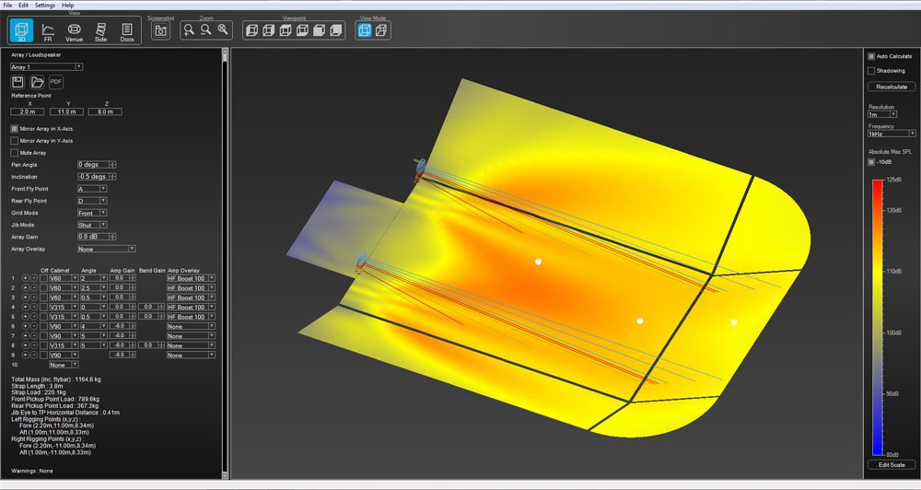
Task: Export array using the PDF icon
Action: point(56,82)
